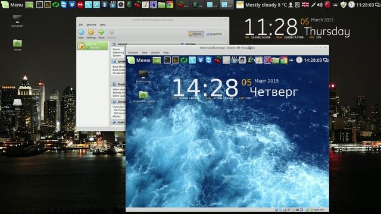Launch VirtualBox from the host panel launcher
Image resolution: width=381 pixels, height=214 pixels.
[x=96, y=5]
